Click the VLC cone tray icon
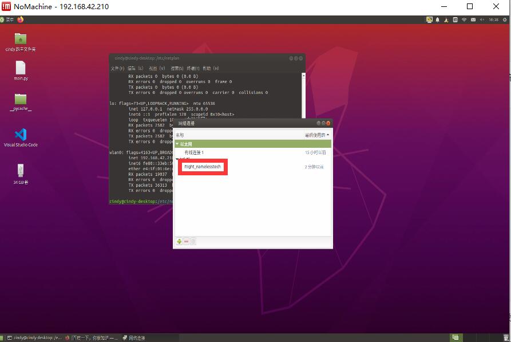 tap(446, 20)
